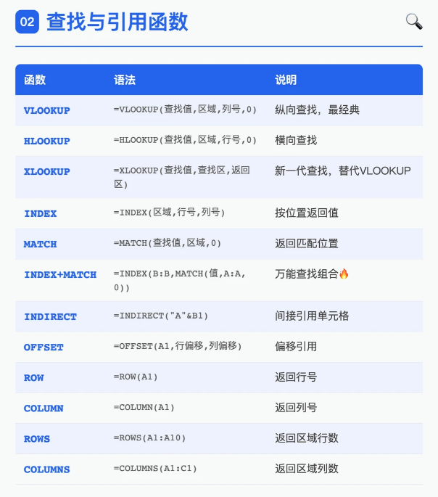Open the VLOOKUP function name
This screenshot has width=438, height=497.
point(47,110)
